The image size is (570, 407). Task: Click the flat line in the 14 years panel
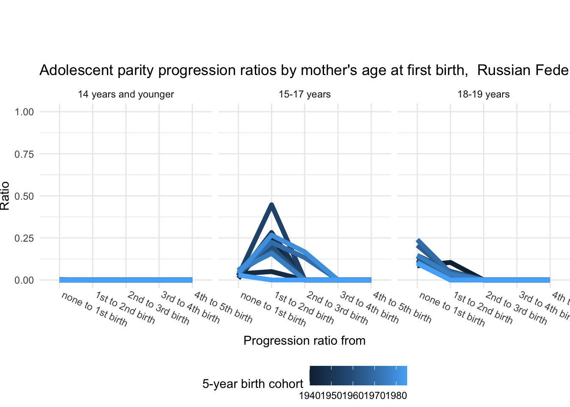(126, 280)
